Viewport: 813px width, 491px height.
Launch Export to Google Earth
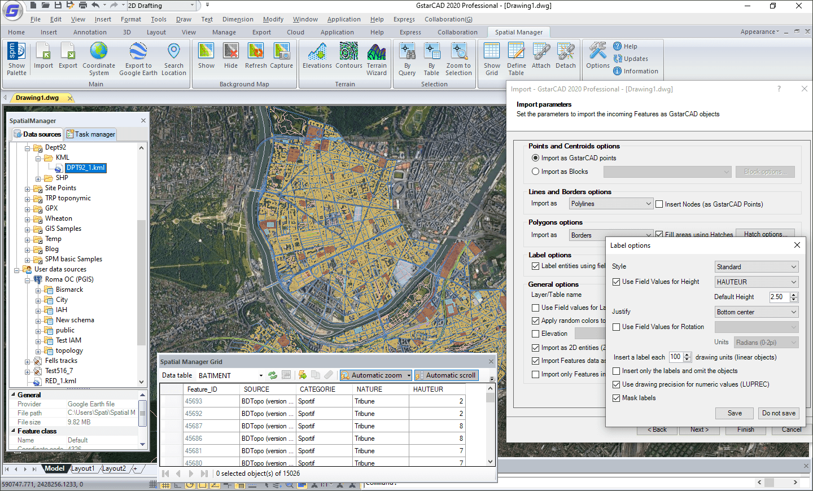click(x=138, y=59)
